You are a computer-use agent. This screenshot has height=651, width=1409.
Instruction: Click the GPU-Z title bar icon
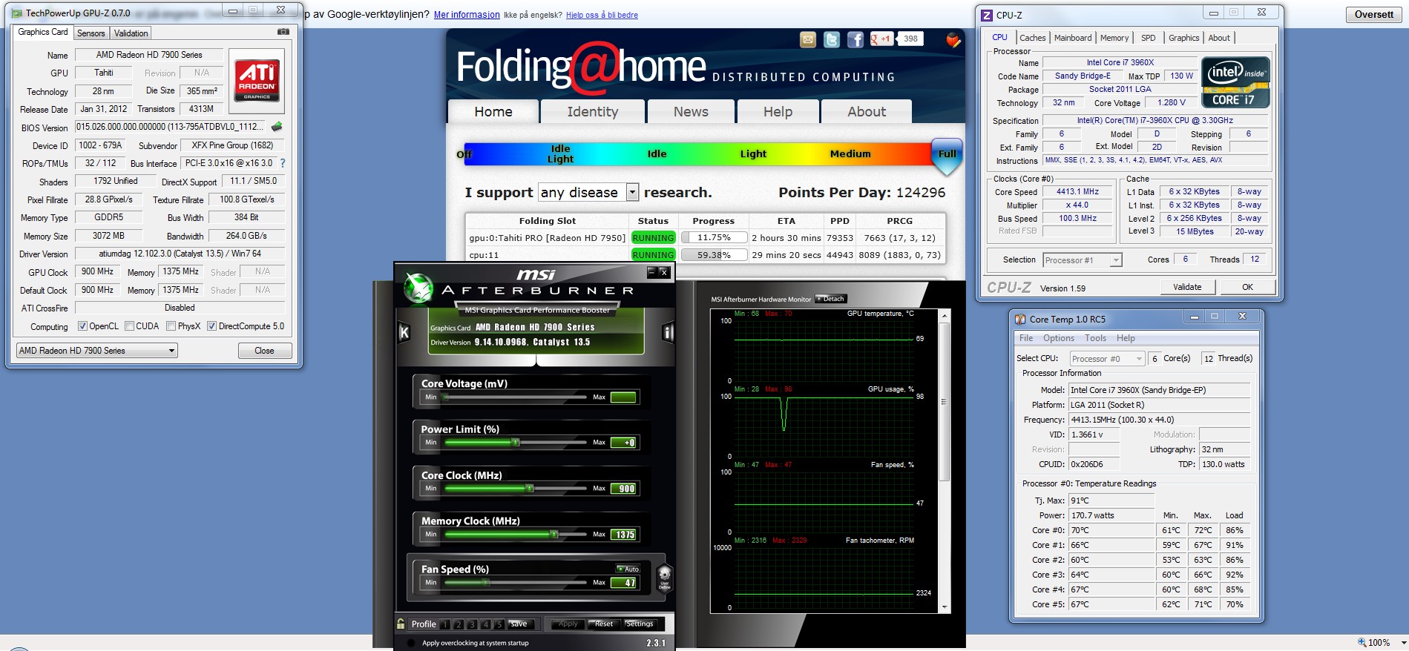point(17,13)
